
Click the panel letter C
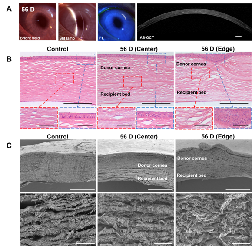(9, 145)
